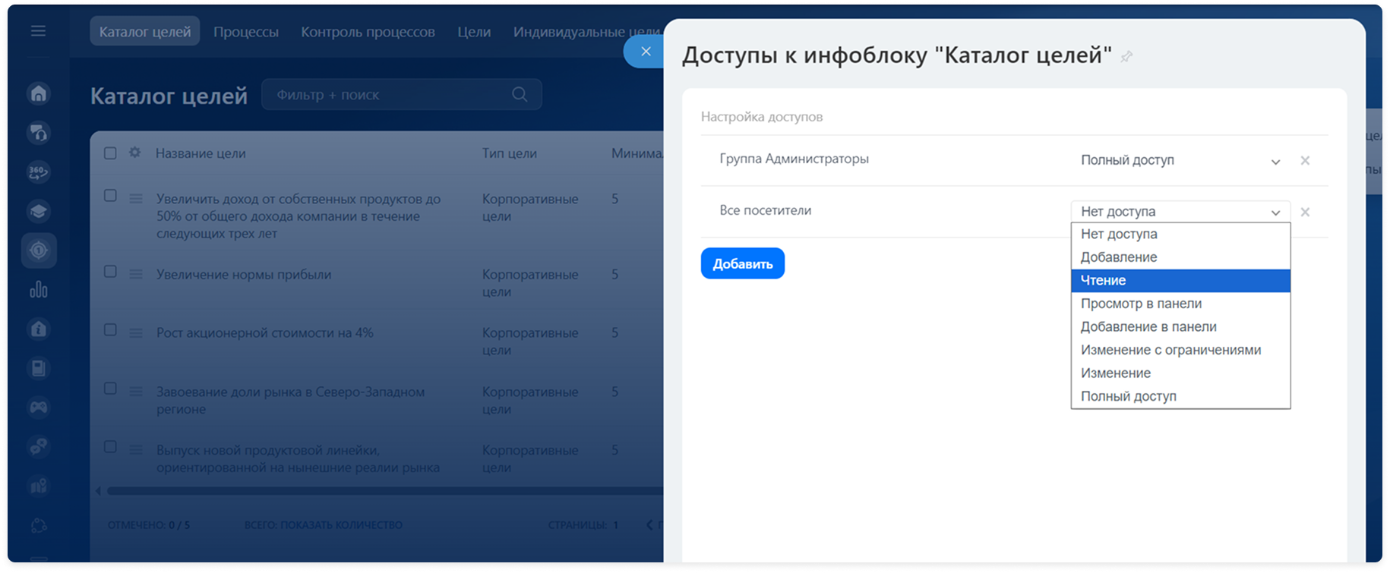Open the bar chart analytics sidebar icon

tap(39, 289)
